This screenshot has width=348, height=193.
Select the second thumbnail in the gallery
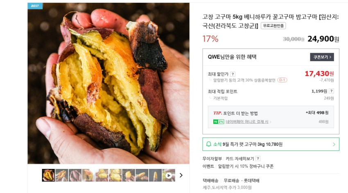pyautogui.click(x=62, y=175)
